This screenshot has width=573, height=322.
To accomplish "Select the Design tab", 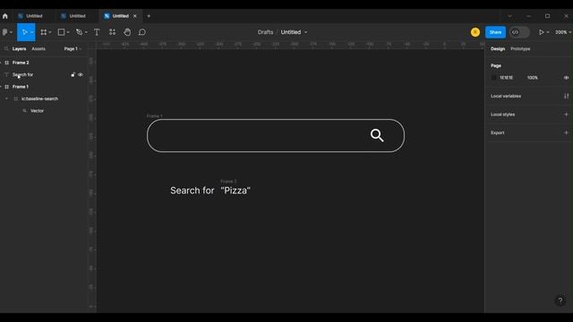I will tap(498, 48).
